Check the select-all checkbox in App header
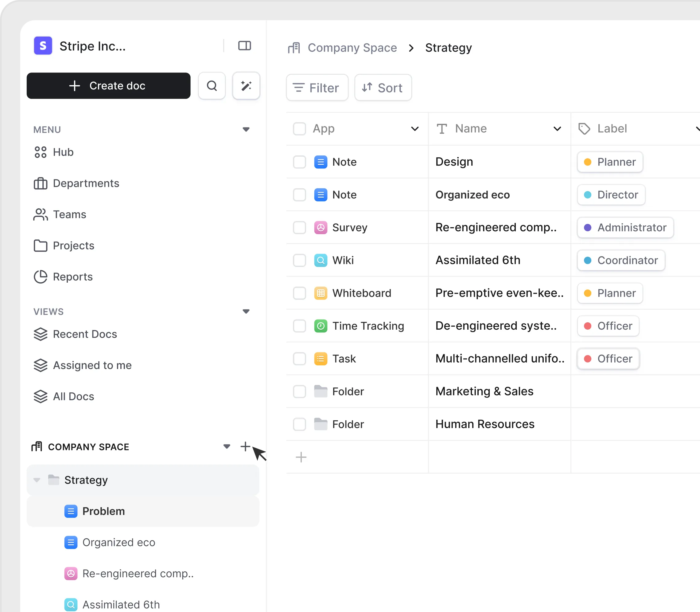Viewport: 700px width, 612px height. (x=299, y=129)
